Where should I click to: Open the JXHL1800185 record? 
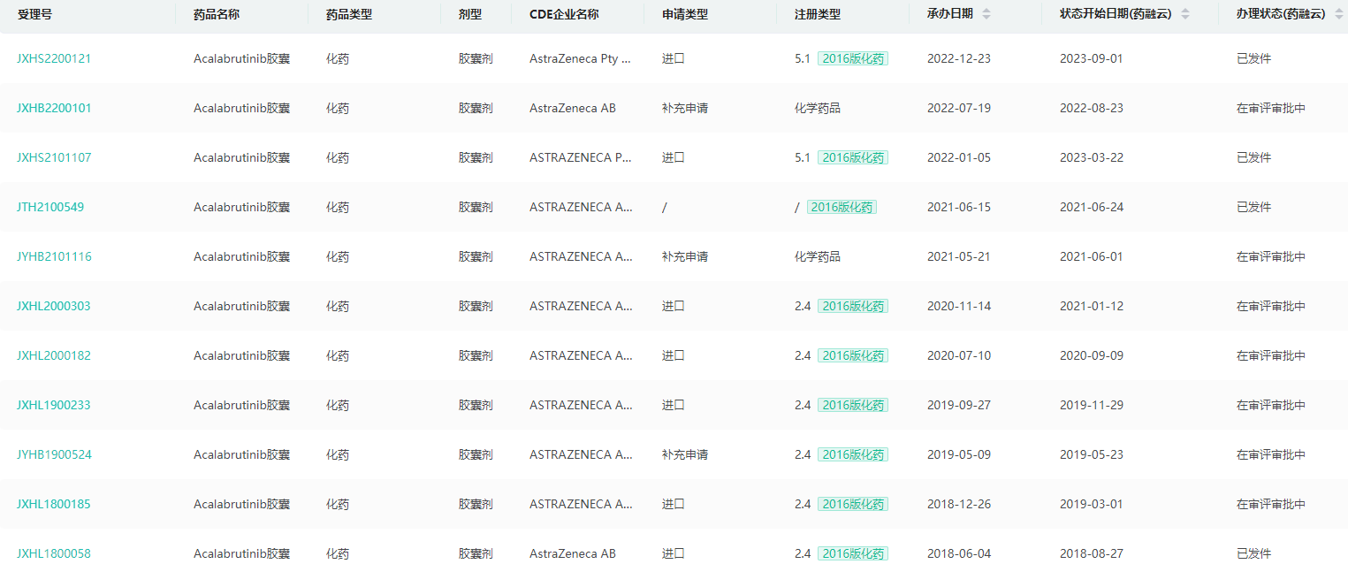tap(53, 504)
